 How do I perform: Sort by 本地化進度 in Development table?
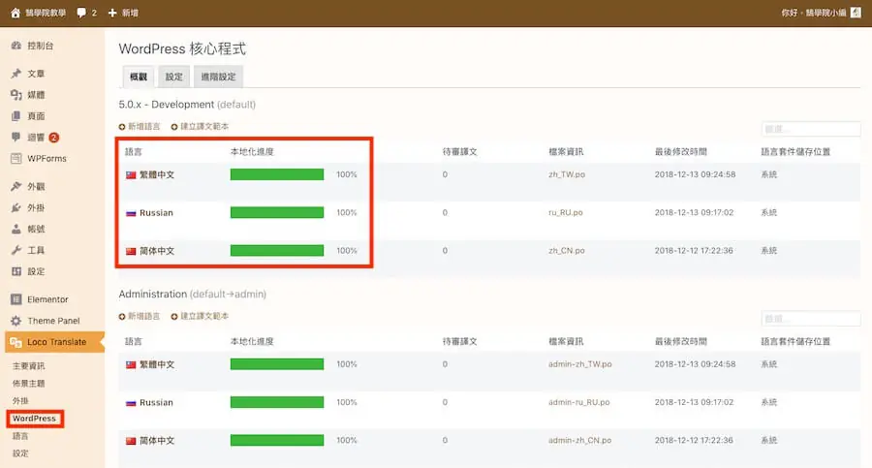(x=252, y=151)
